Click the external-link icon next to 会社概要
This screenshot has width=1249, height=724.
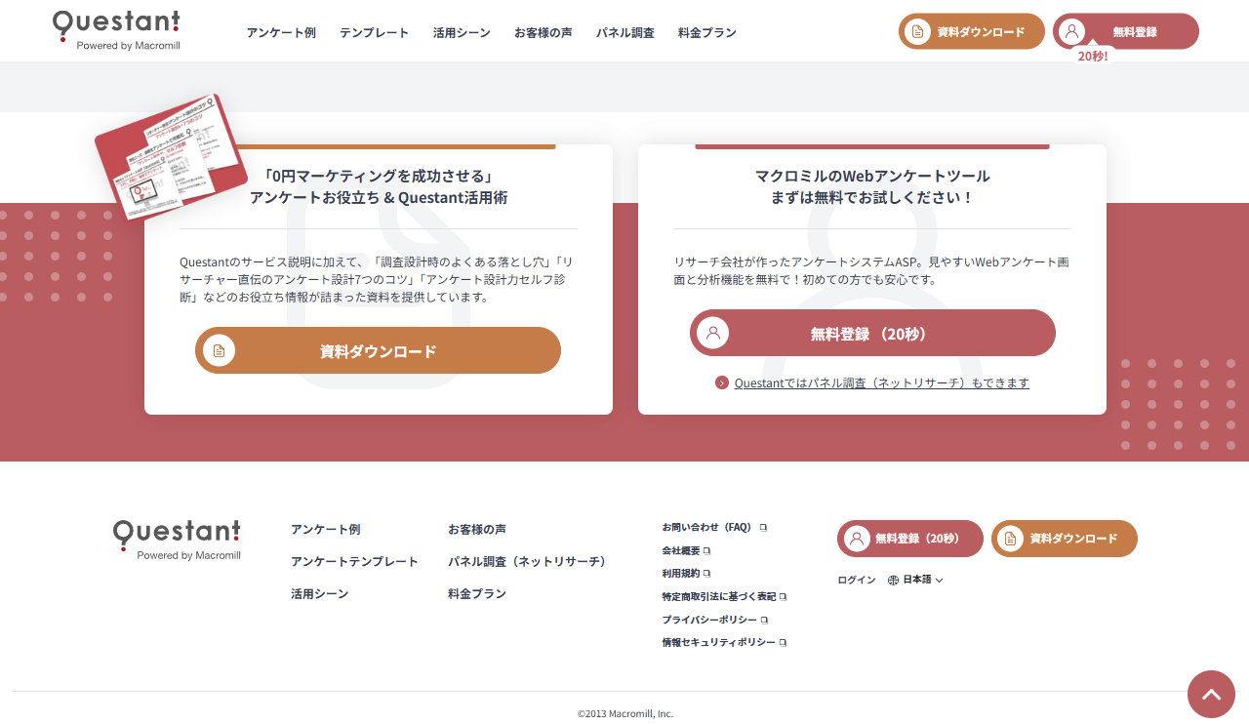click(706, 551)
